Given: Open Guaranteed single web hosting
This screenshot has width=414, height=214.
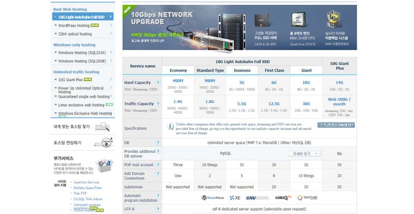Looking at the screenshot, I should [84, 97].
